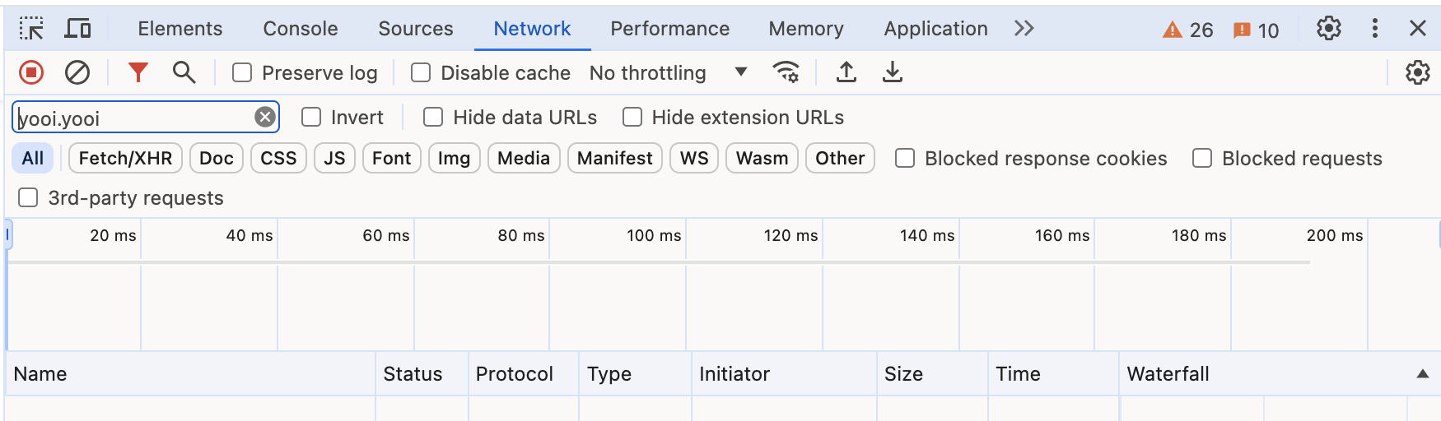
Task: Export HAR file with download icon
Action: pyautogui.click(x=892, y=73)
